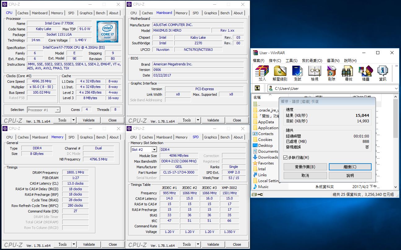
Task: Switch to Caches tab in the CPU window
Action: [x=23, y=13]
